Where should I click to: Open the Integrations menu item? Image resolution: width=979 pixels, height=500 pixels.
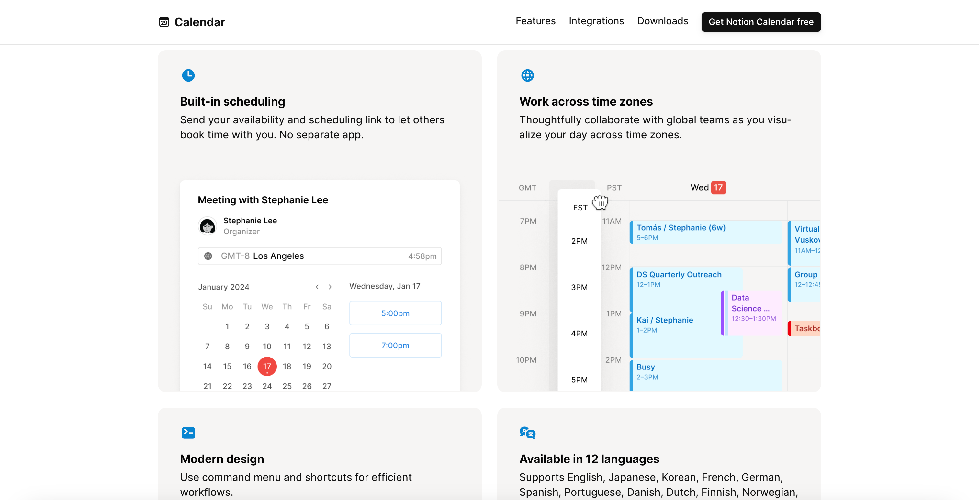point(596,21)
